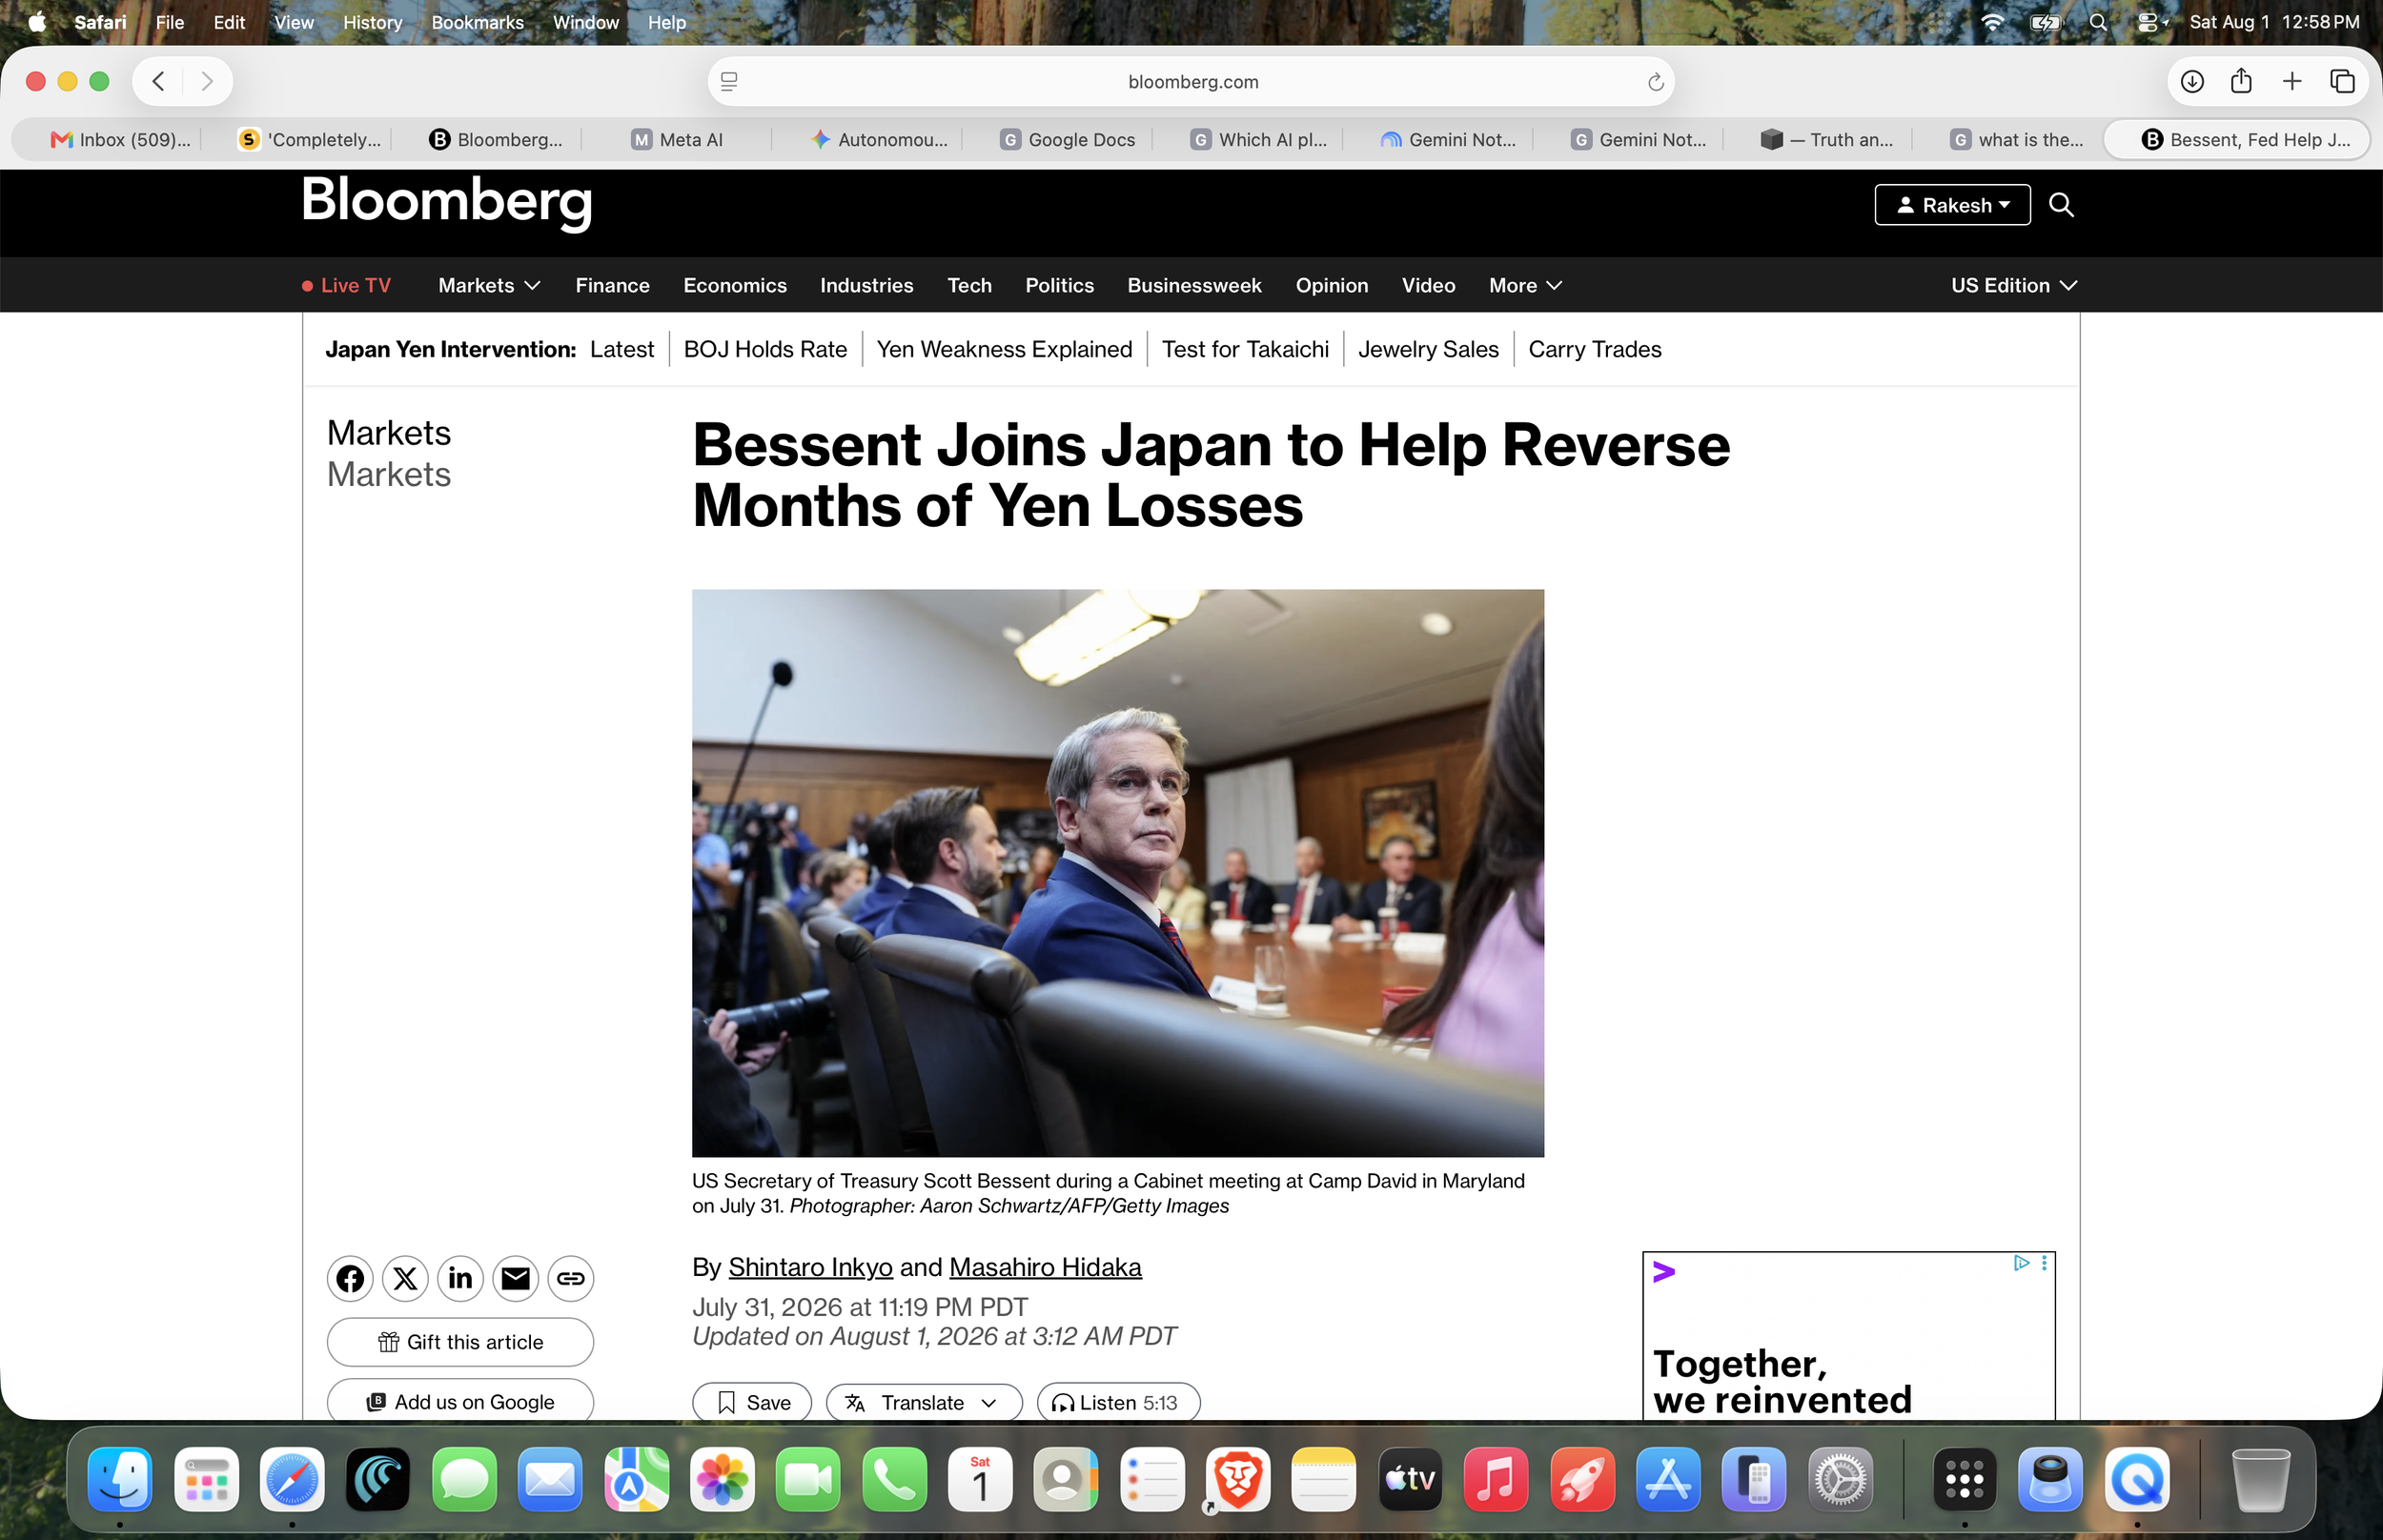Open a new Safari tab
The width and height of the screenshot is (2383, 1540).
coord(2292,81)
